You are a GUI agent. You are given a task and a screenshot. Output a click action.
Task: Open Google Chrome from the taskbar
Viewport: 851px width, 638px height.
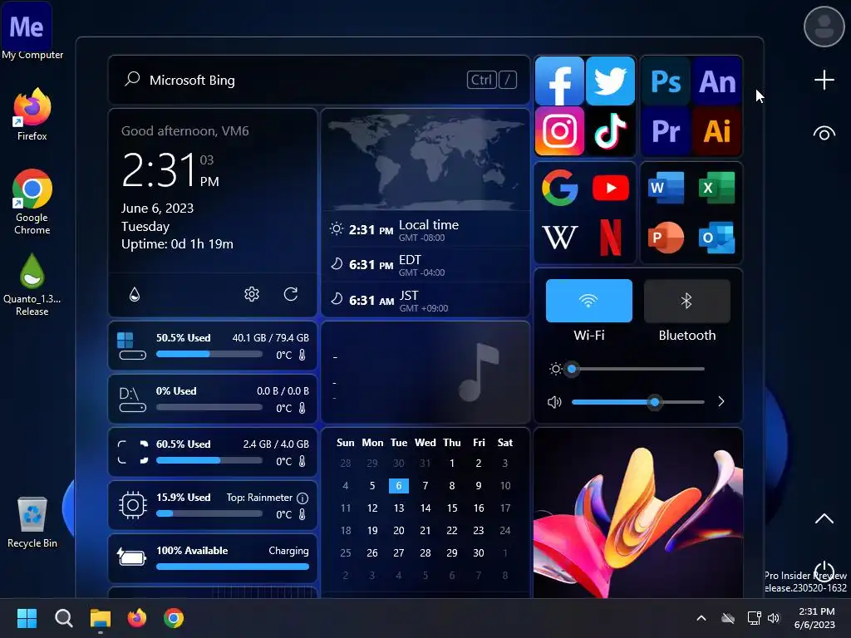coord(174,618)
